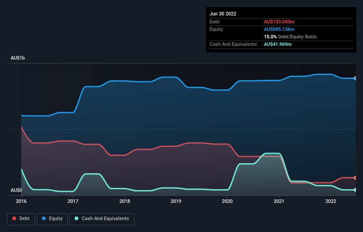Viewport: 363px width, 232px height.
Task: Select the Debt endpoint marker on chart
Action: pos(355,178)
